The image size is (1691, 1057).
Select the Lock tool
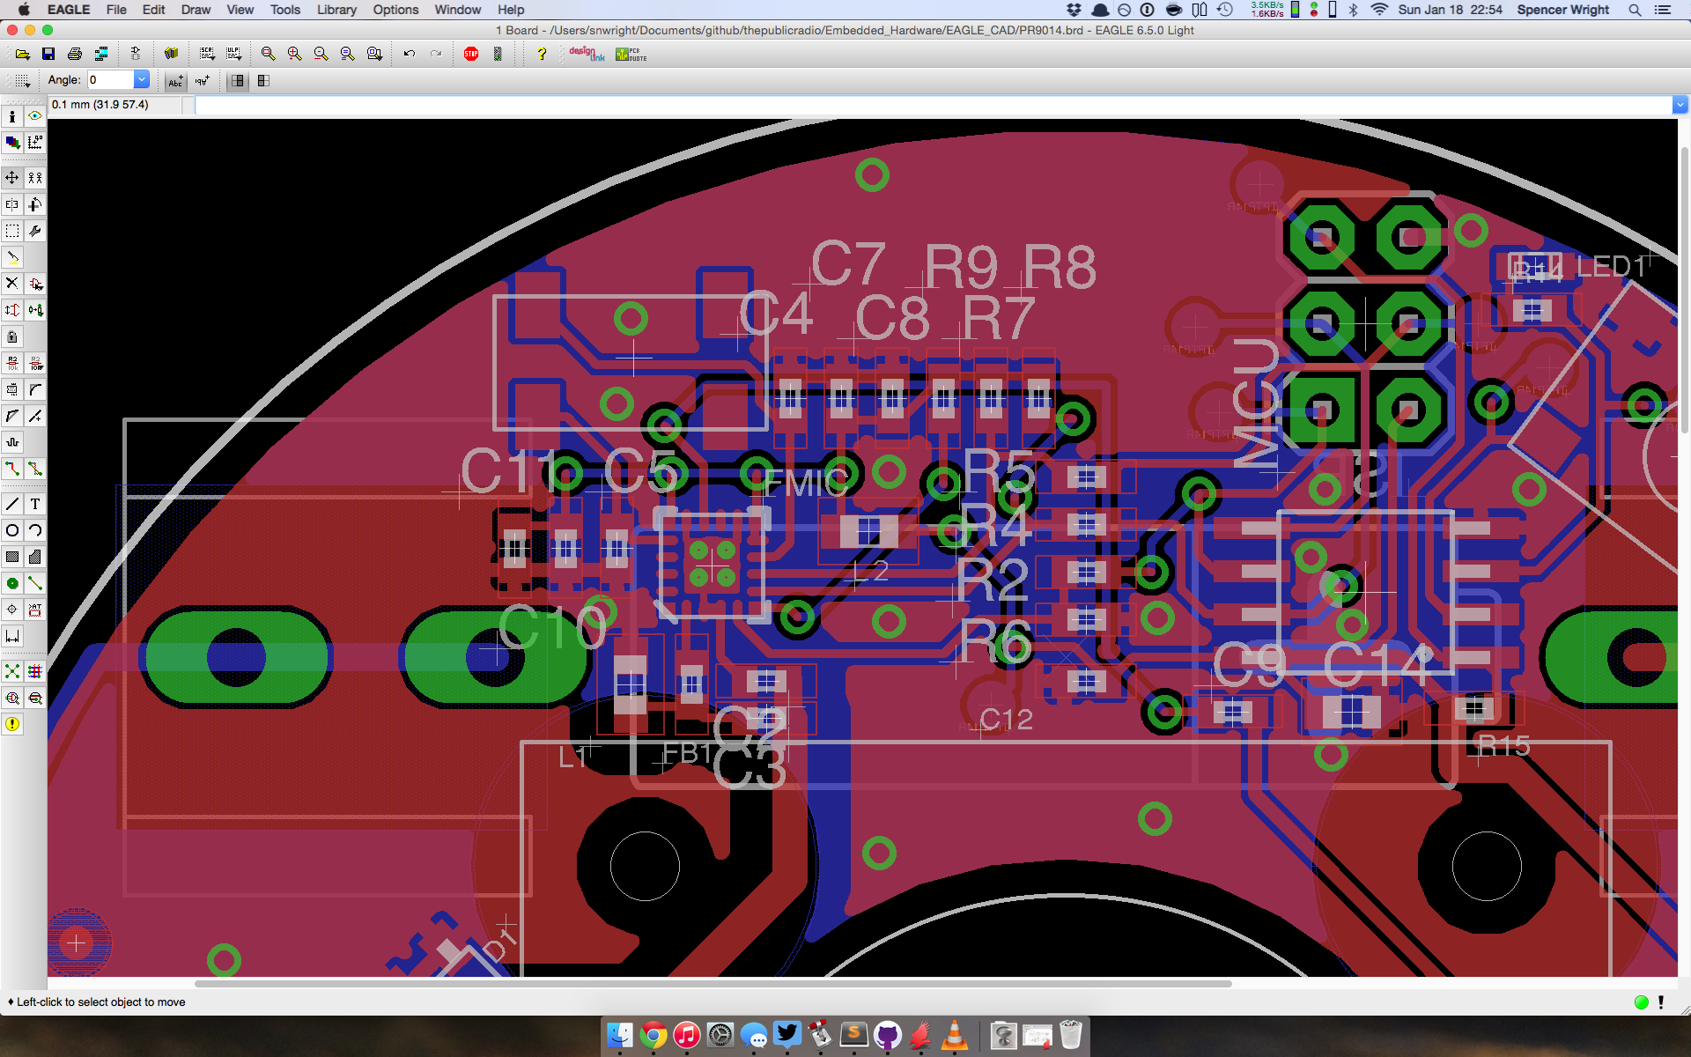tap(12, 336)
